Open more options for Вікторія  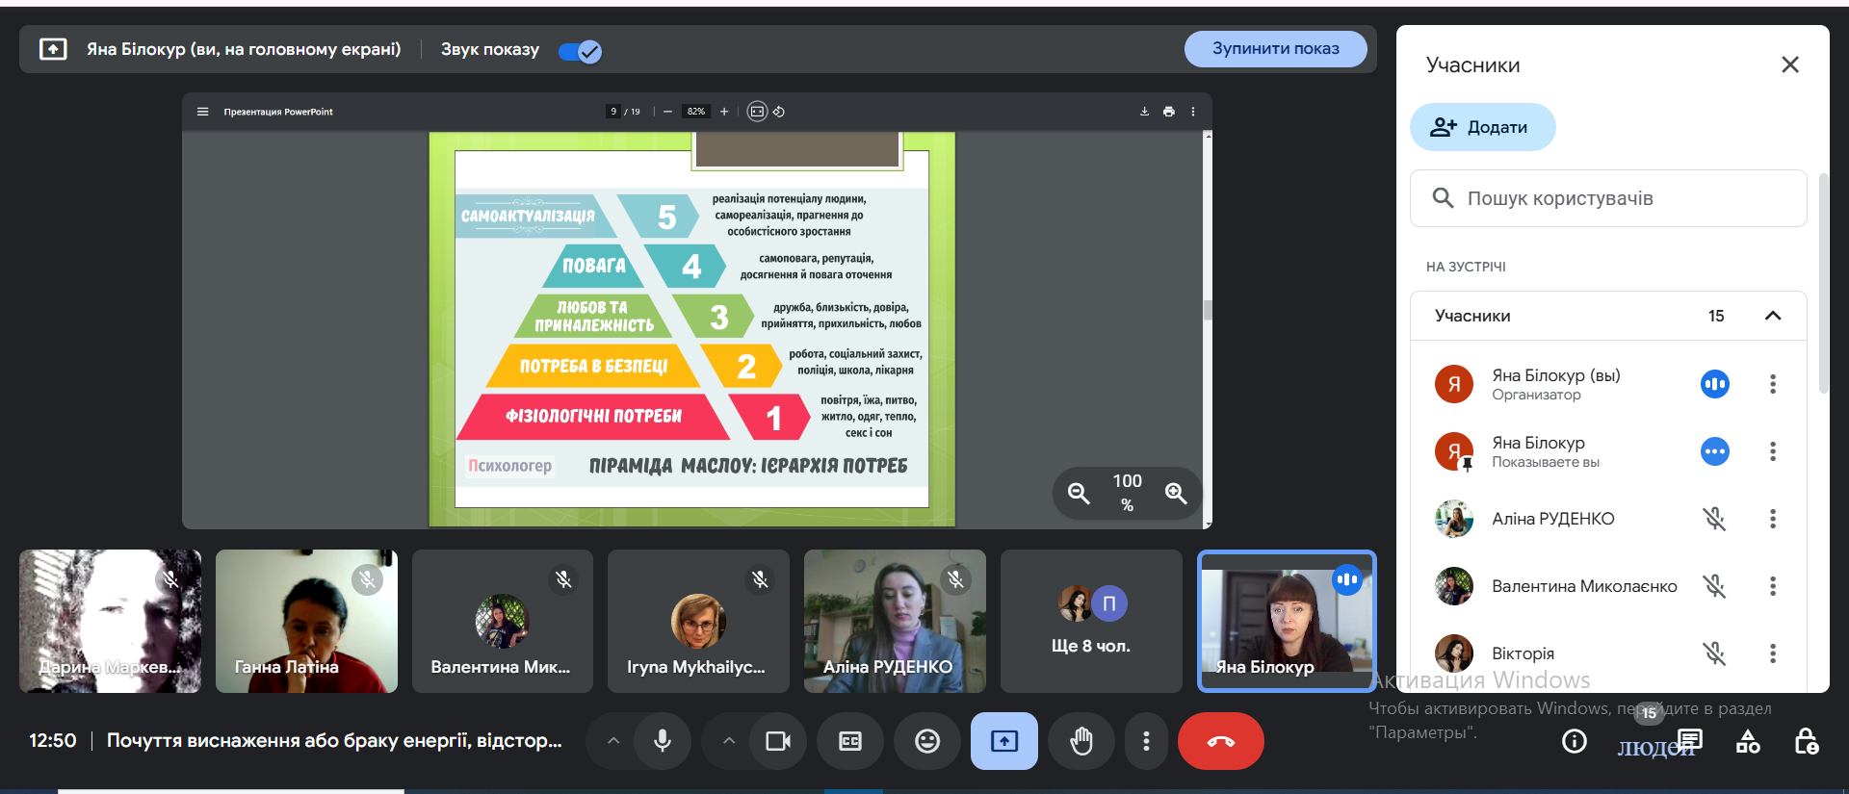pyautogui.click(x=1773, y=653)
